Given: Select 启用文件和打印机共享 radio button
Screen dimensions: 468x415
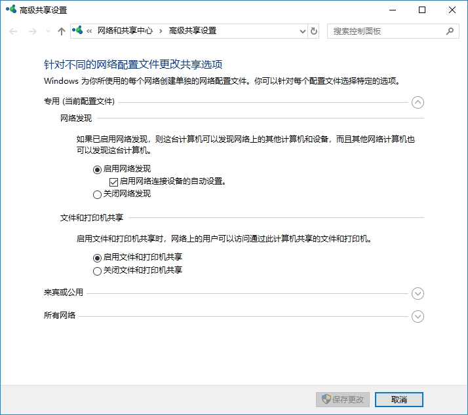Looking at the screenshot, I should pos(97,258).
